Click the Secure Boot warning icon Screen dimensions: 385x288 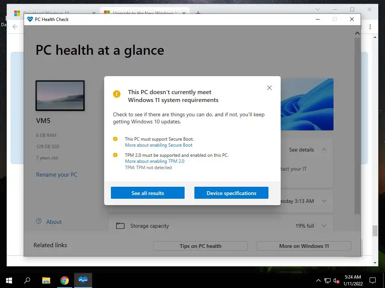[115, 139]
